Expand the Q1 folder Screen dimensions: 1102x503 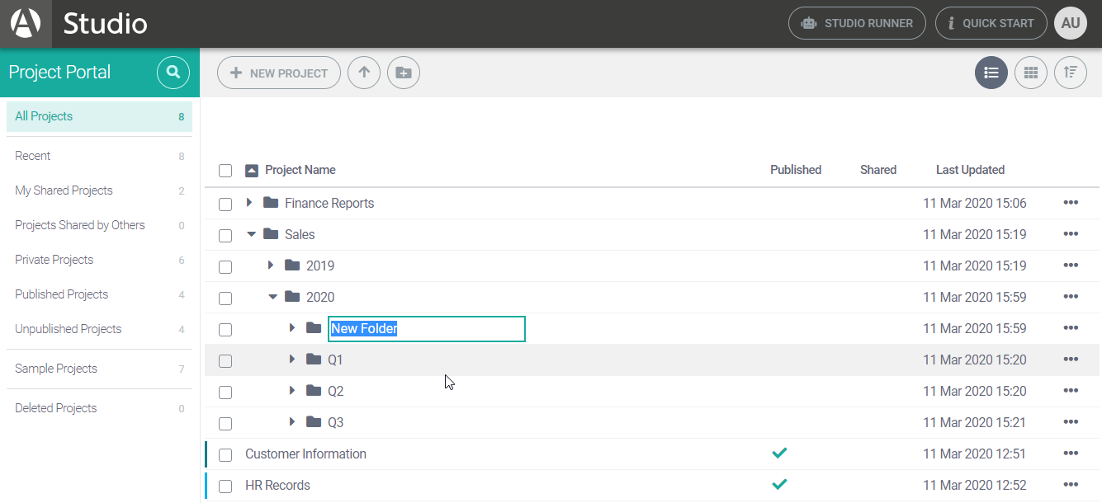click(292, 360)
